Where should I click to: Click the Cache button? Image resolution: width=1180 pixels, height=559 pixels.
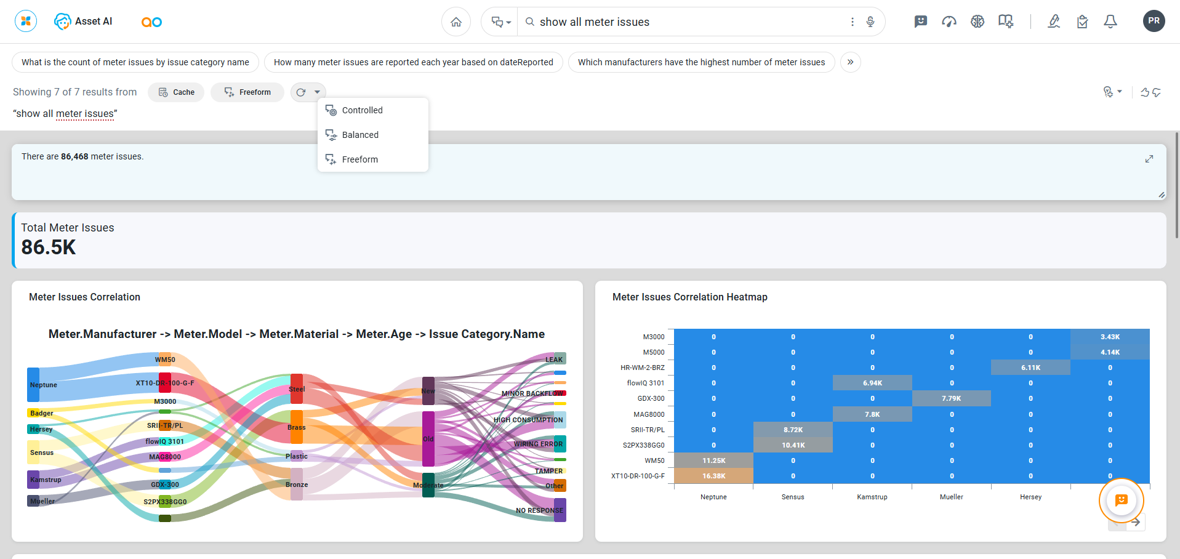coord(177,92)
